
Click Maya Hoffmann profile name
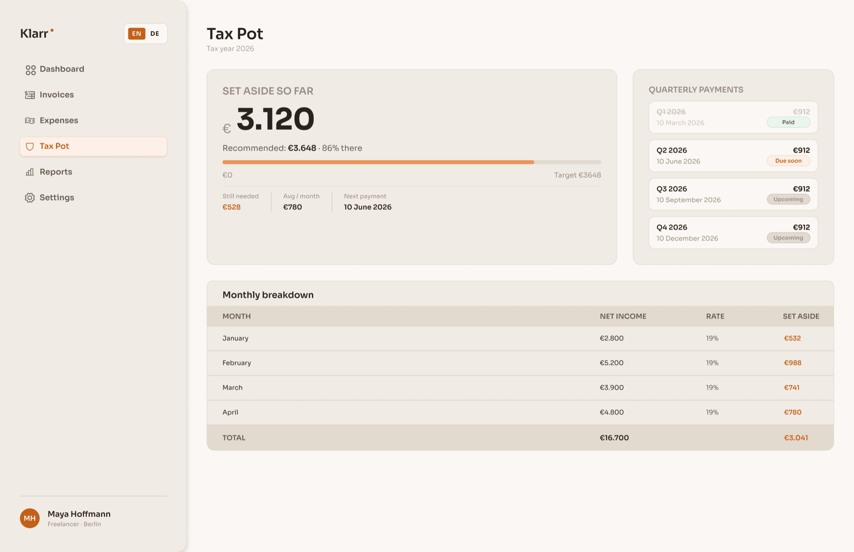point(79,514)
